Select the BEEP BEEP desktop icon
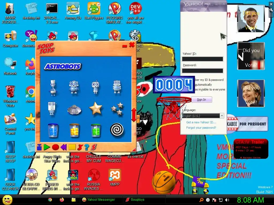 coord(10,152)
